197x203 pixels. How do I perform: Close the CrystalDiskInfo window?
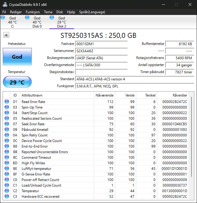[x=190, y=4]
